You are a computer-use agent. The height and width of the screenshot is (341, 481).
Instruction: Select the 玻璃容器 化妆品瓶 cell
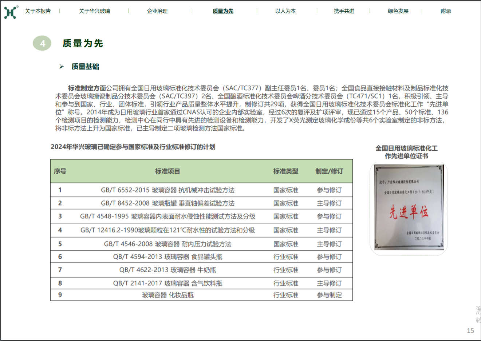[x=168, y=295]
